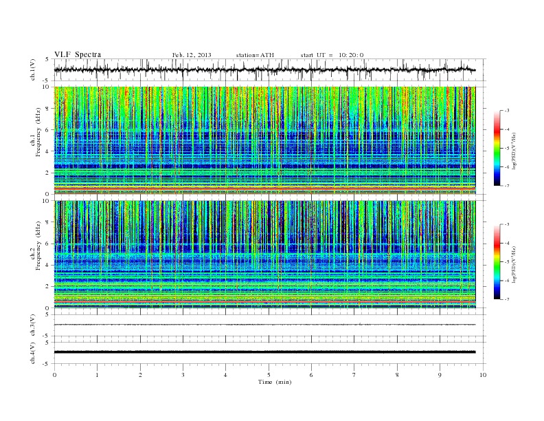Click the color scale bar beside the ch.2 spectrogram
The width and height of the screenshot is (544, 421).
point(497,262)
